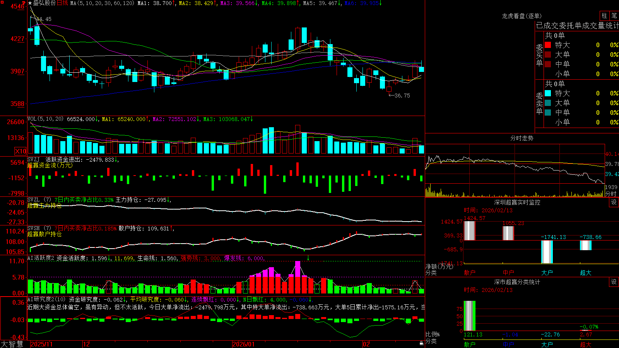Select 散户 under the 深圳超赢实时监控 chart
This screenshot has width=619, height=348.
coord(470,273)
